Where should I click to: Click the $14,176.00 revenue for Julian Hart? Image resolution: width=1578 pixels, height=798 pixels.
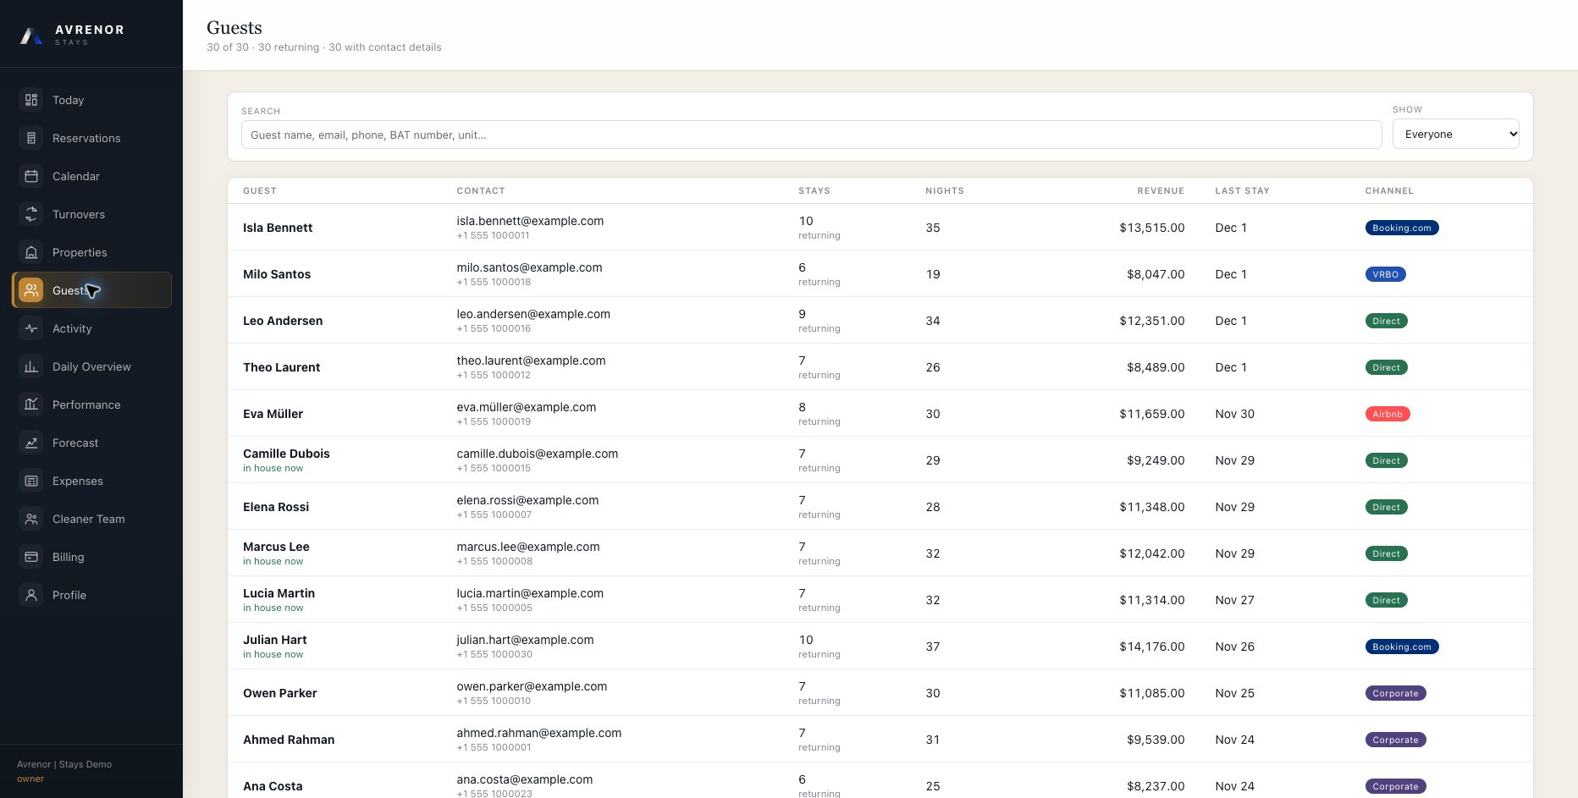(x=1152, y=647)
